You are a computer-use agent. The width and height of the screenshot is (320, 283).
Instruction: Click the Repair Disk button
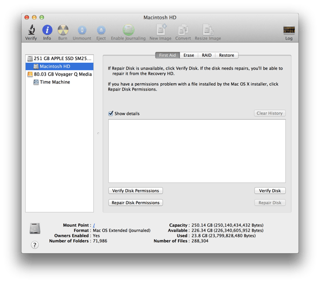tap(270, 203)
